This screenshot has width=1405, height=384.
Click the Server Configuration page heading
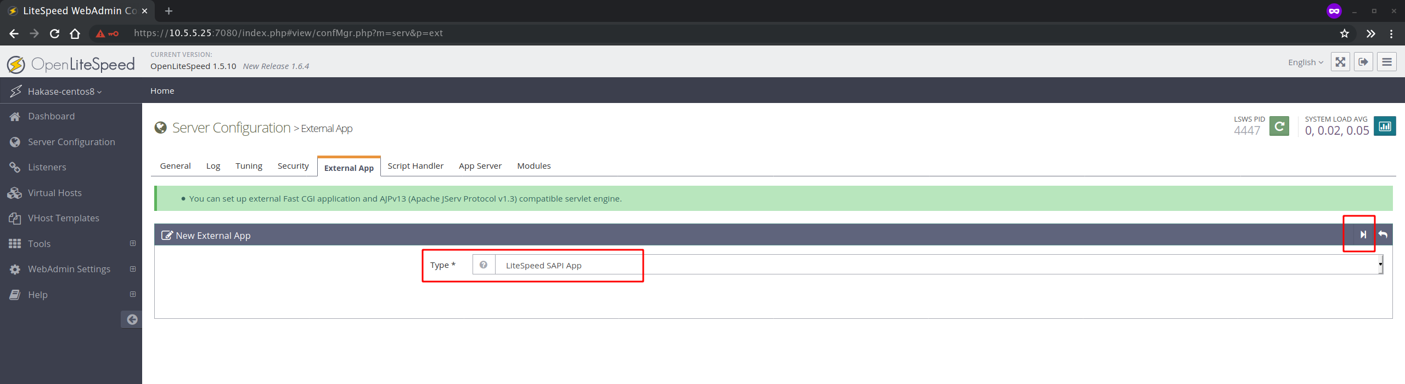231,128
